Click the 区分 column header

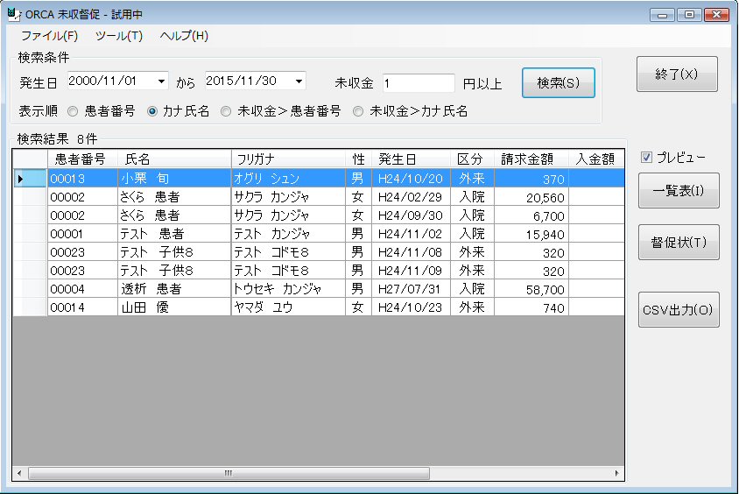point(472,159)
